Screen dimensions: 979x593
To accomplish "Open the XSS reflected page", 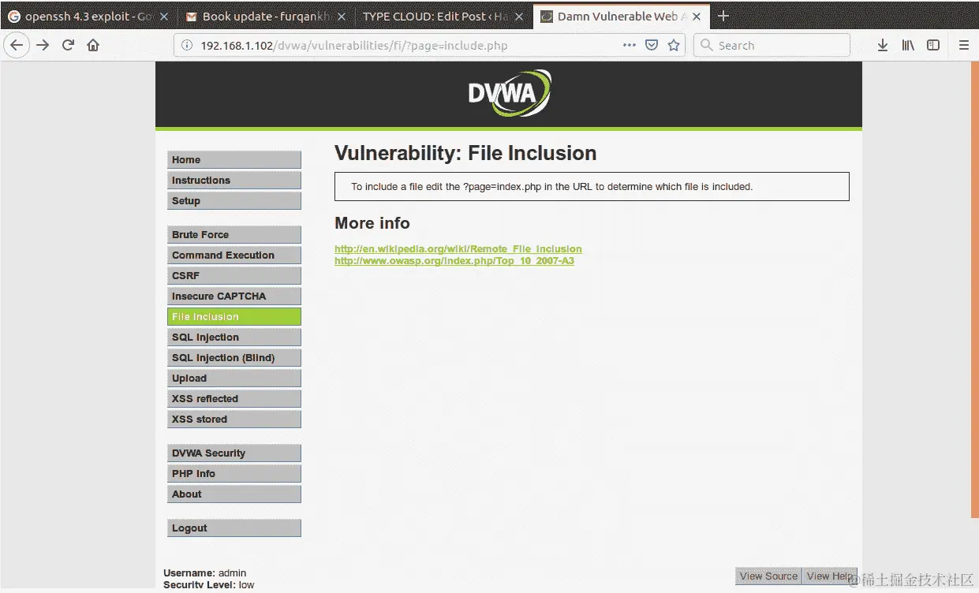I will coord(234,398).
